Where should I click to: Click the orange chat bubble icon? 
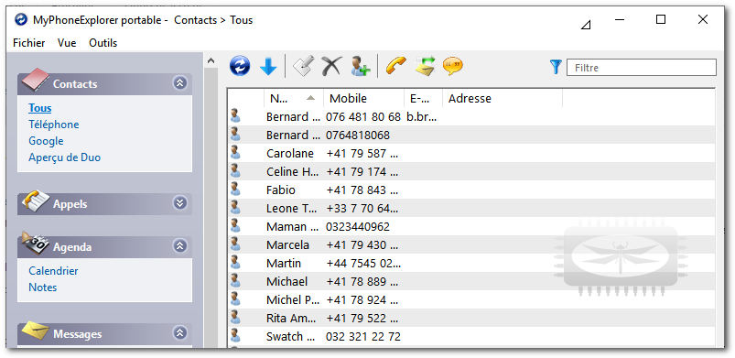coord(453,66)
